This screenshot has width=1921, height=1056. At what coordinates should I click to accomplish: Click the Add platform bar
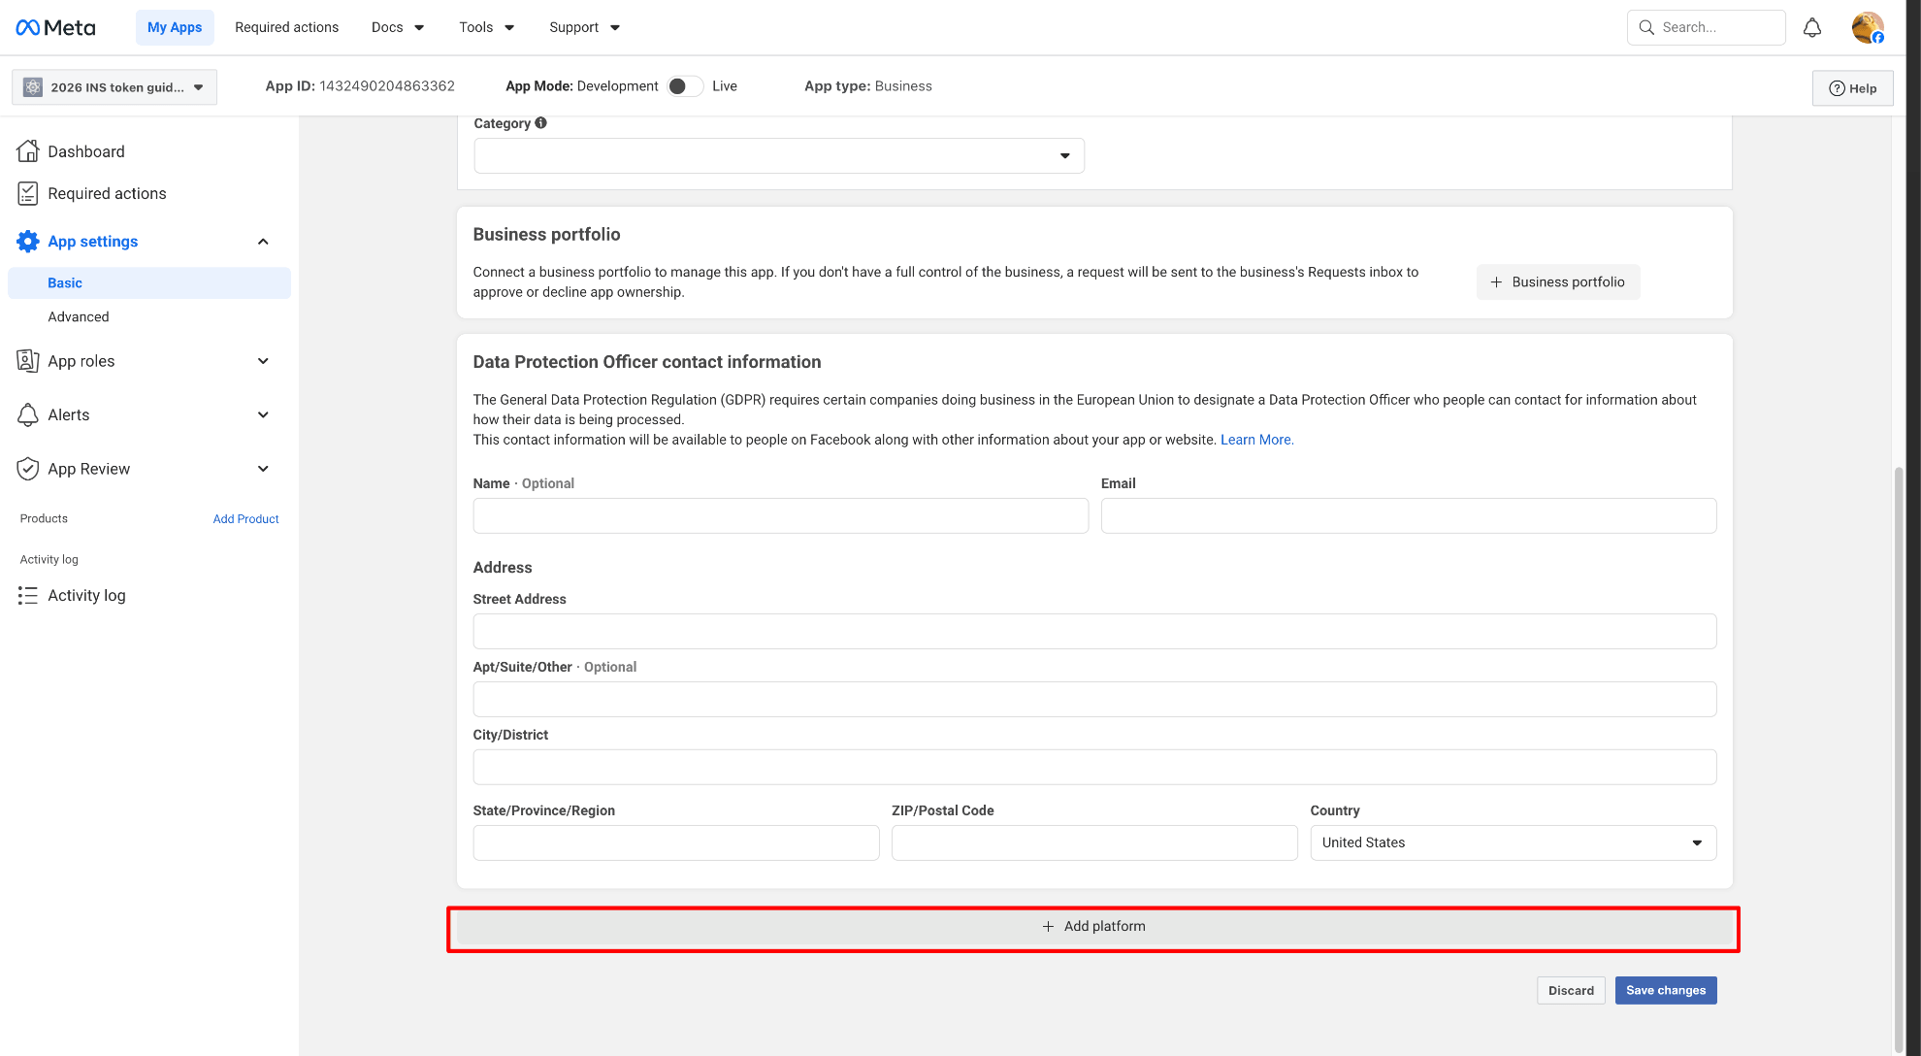1093,927
